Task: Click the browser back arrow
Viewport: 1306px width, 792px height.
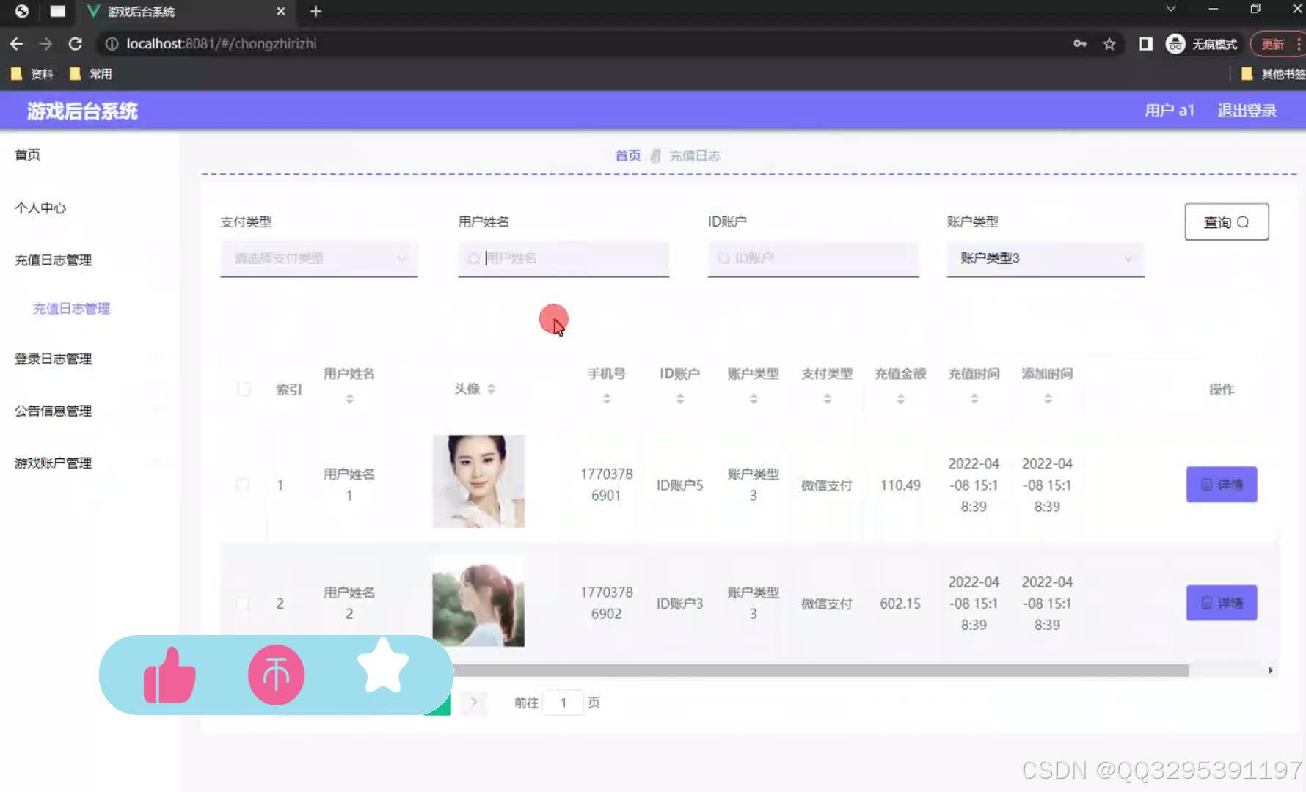Action: click(16, 44)
